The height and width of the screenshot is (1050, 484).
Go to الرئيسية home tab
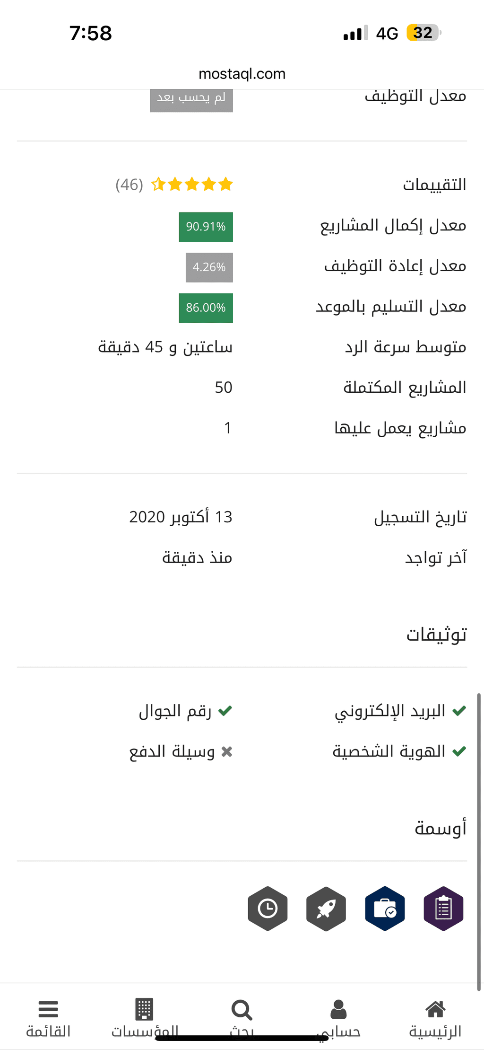coord(435,1018)
